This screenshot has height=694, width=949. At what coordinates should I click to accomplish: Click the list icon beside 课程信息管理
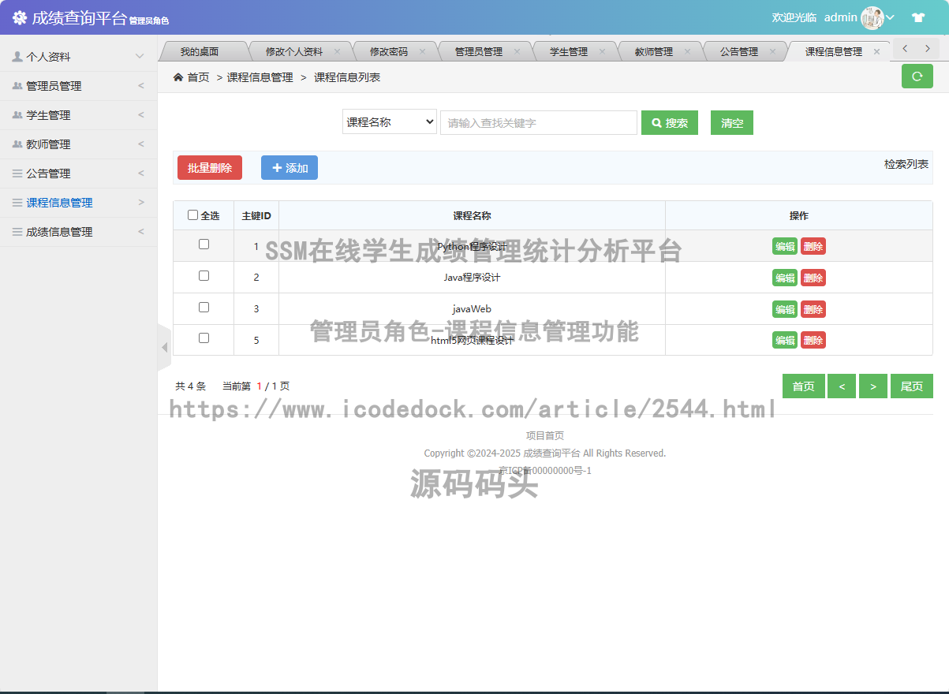(x=17, y=203)
